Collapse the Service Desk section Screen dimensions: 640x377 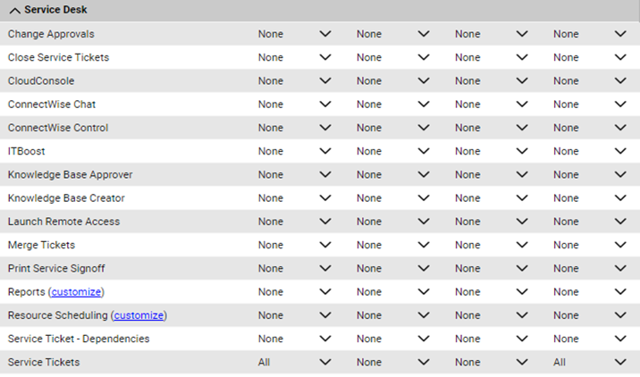point(15,10)
